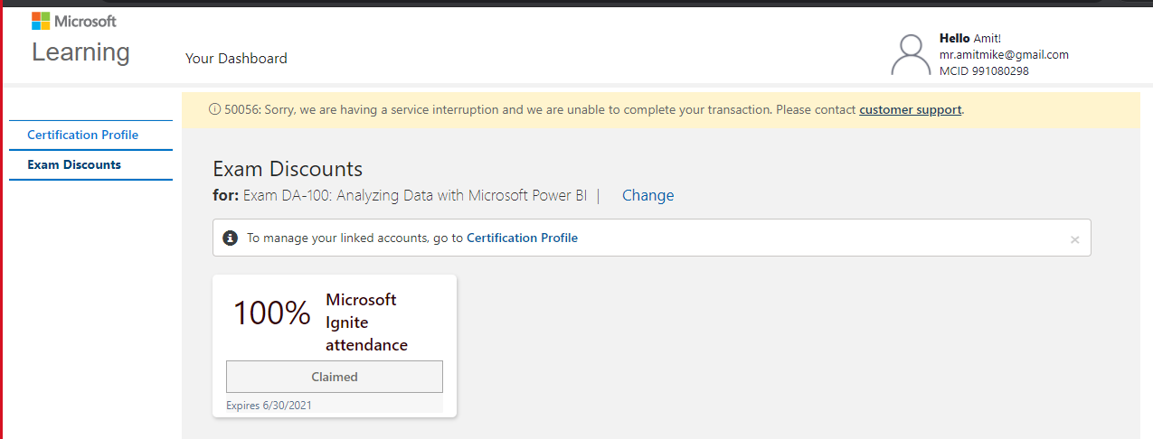
Task: Select Exam Discounts in the sidebar
Action: [x=74, y=164]
